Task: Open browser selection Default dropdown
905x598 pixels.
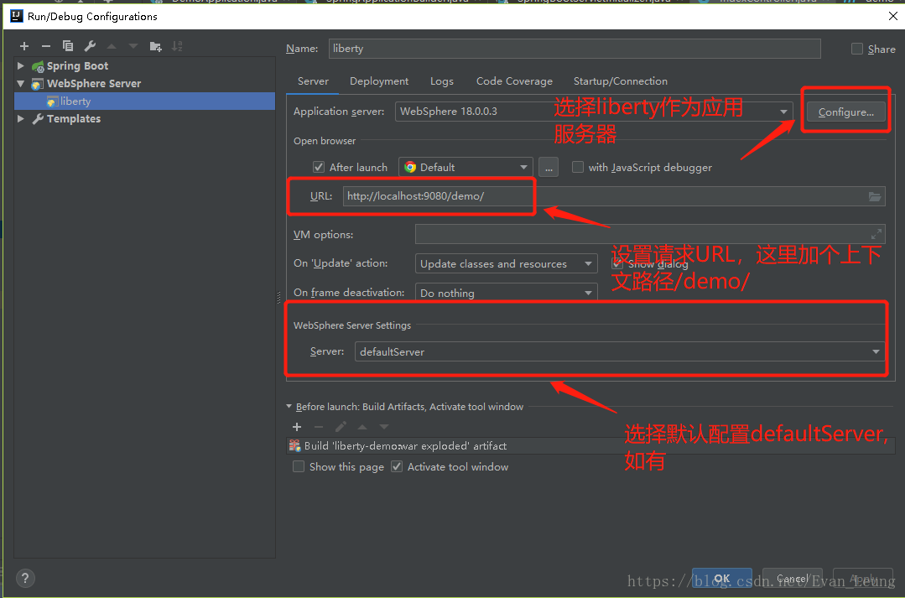Action: point(466,168)
